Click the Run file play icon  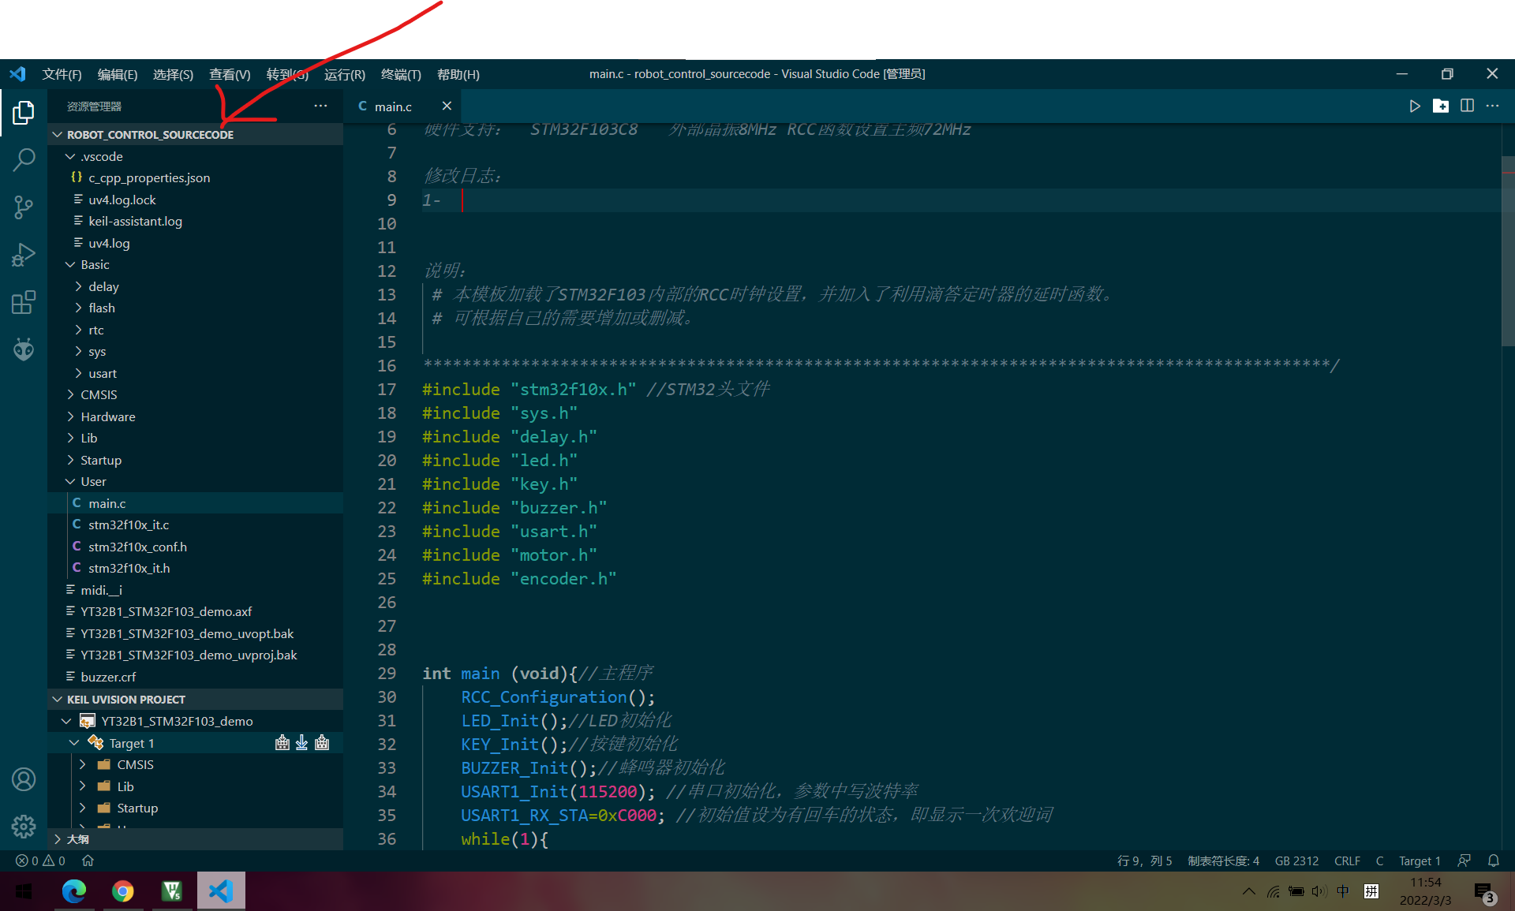[x=1414, y=106]
